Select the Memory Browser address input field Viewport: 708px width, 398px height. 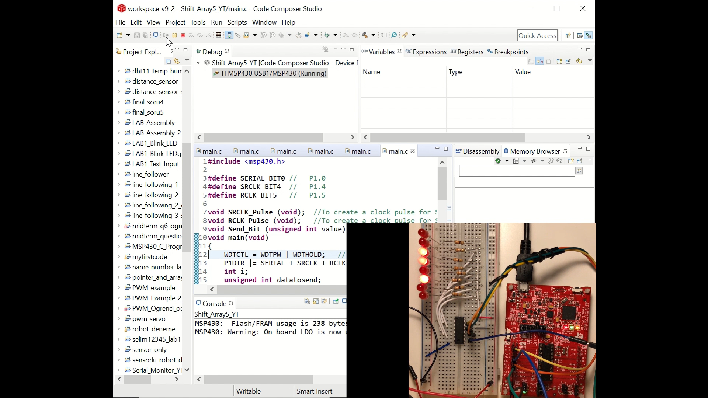click(516, 171)
